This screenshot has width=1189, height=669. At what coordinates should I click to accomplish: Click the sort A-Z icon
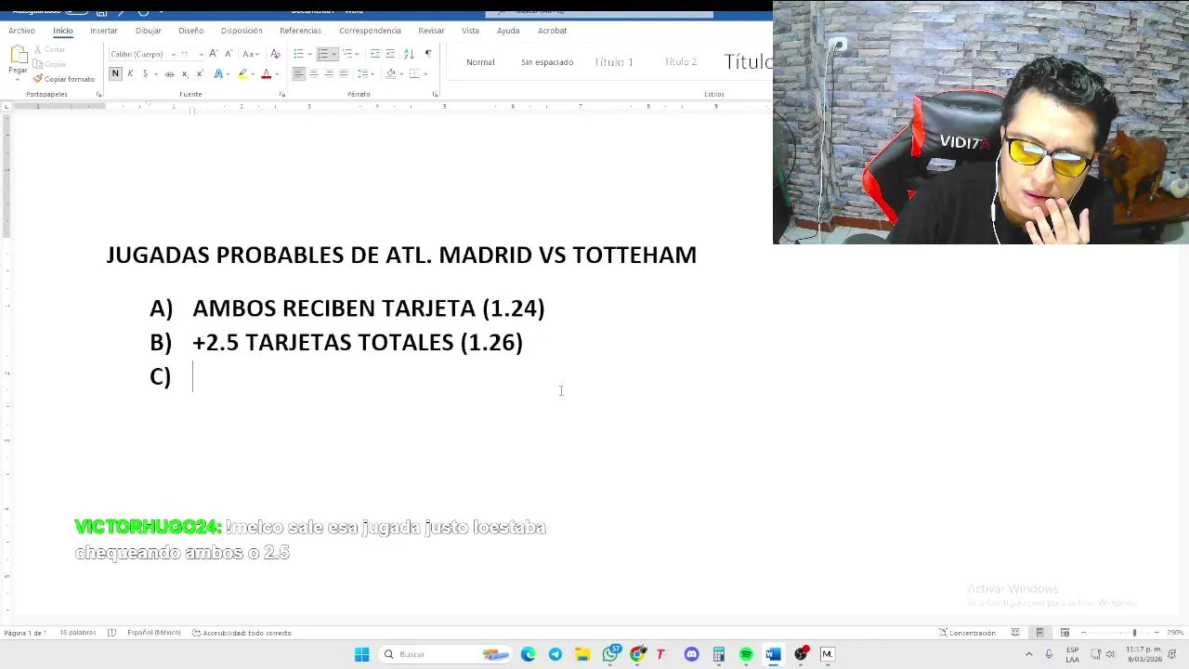coord(409,54)
